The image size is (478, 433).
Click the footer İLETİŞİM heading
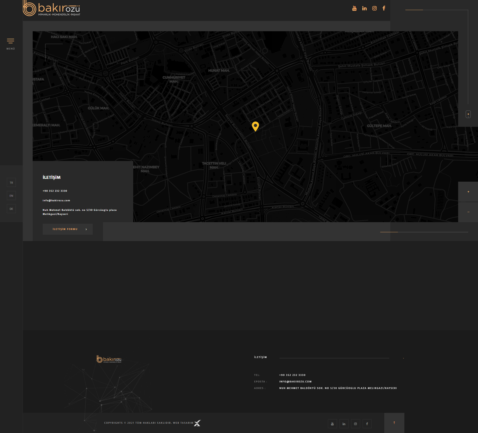tap(260, 357)
